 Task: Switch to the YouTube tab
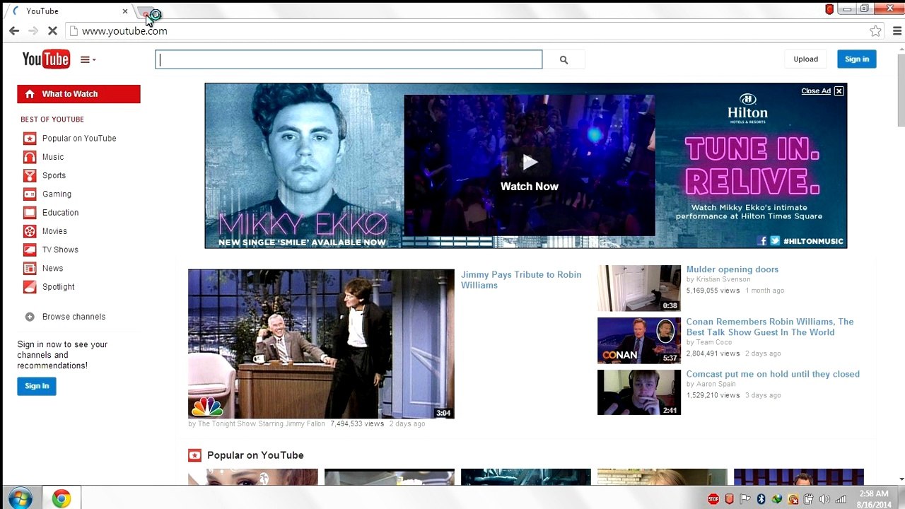[x=69, y=11]
